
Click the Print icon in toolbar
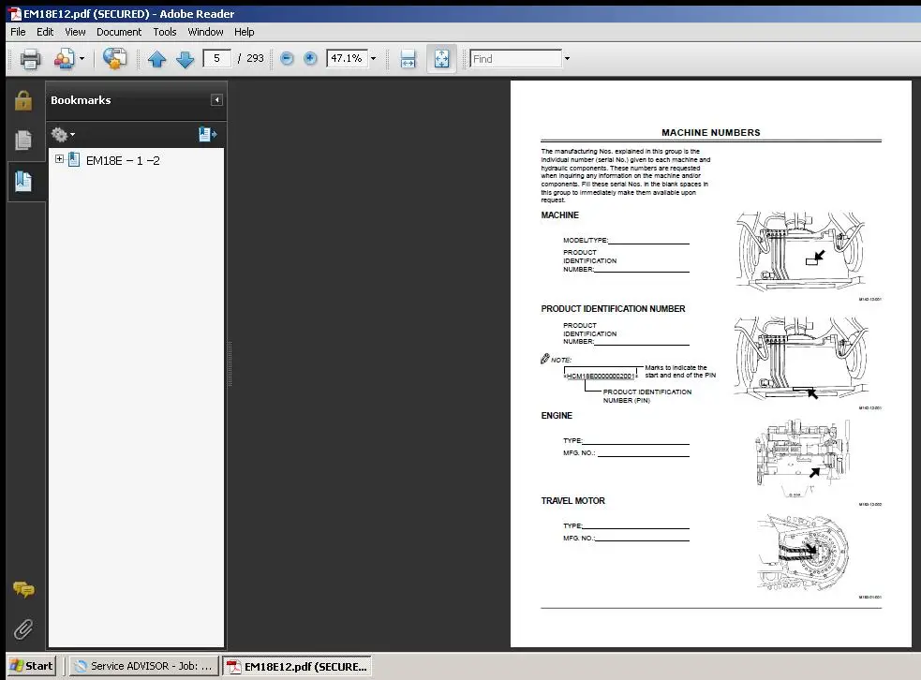click(30, 59)
